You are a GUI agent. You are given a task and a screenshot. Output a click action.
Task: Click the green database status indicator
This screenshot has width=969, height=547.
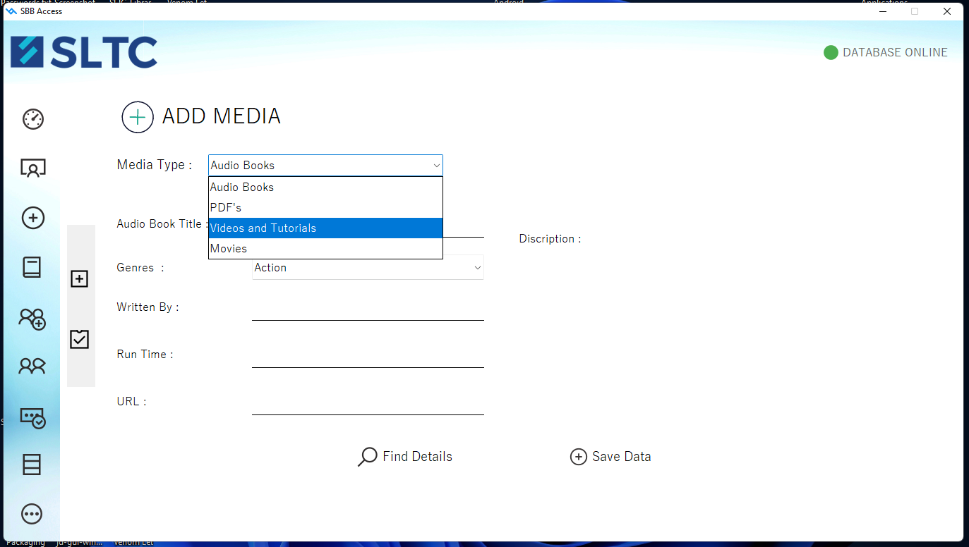(831, 52)
